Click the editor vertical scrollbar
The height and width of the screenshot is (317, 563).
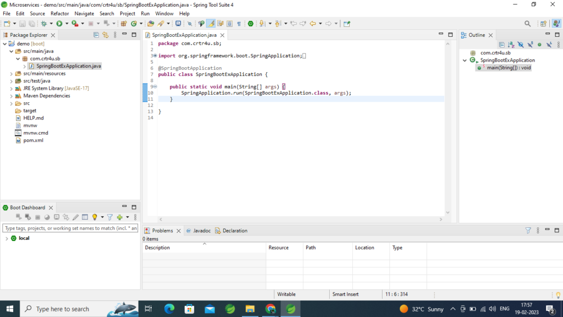pos(448,128)
